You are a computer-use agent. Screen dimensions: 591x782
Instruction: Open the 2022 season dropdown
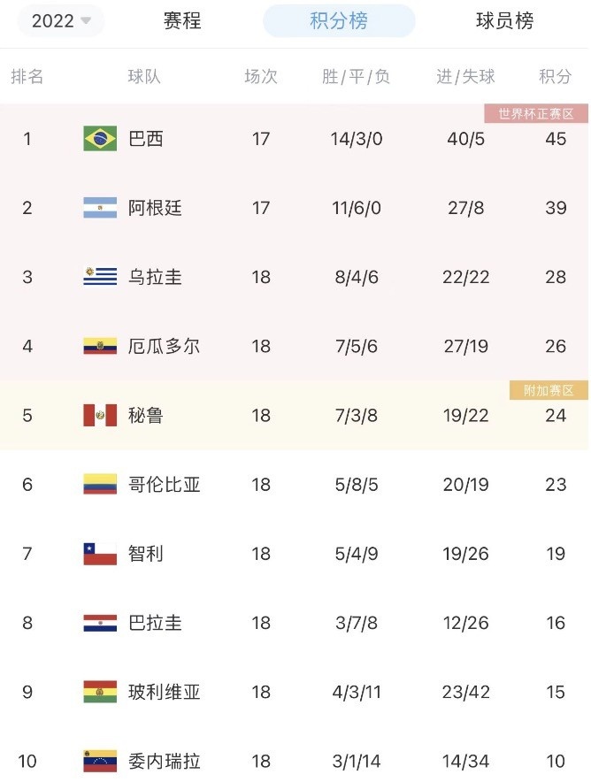61,21
